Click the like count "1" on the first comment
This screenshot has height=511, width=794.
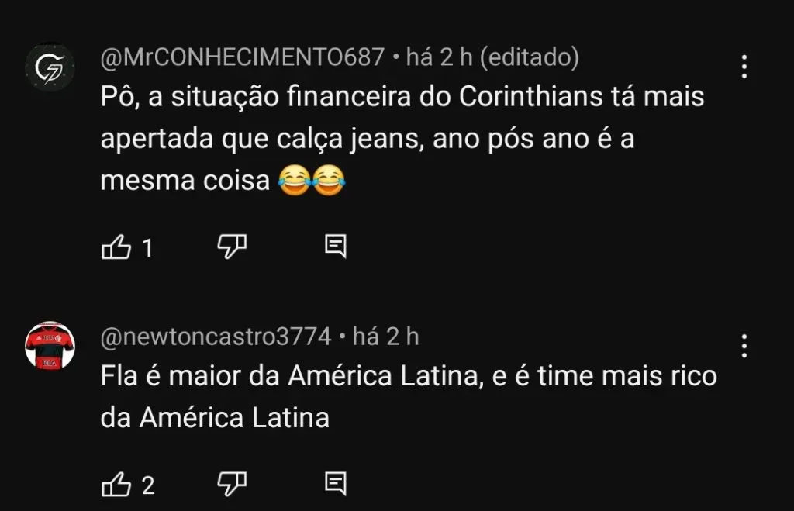tap(147, 248)
